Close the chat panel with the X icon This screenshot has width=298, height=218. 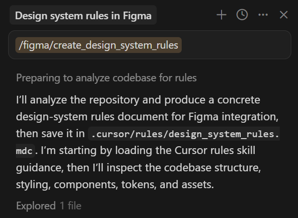coord(284,15)
